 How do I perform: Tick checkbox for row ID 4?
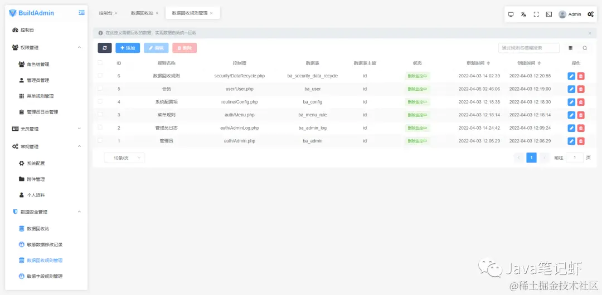pos(100,101)
